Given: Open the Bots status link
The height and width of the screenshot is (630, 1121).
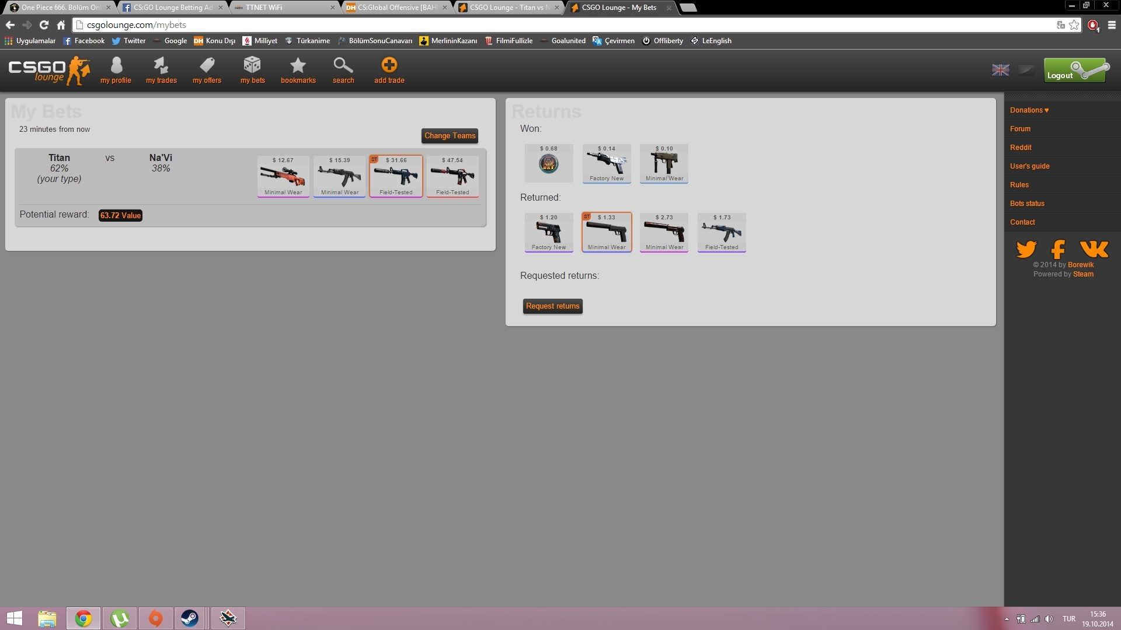Looking at the screenshot, I should (x=1027, y=204).
